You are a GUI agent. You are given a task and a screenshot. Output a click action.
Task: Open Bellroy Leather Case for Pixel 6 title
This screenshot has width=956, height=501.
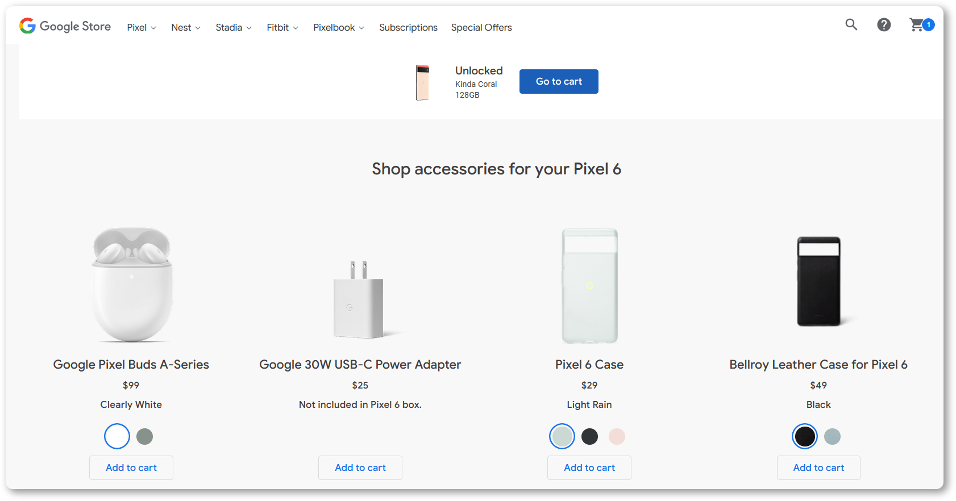pyautogui.click(x=818, y=365)
